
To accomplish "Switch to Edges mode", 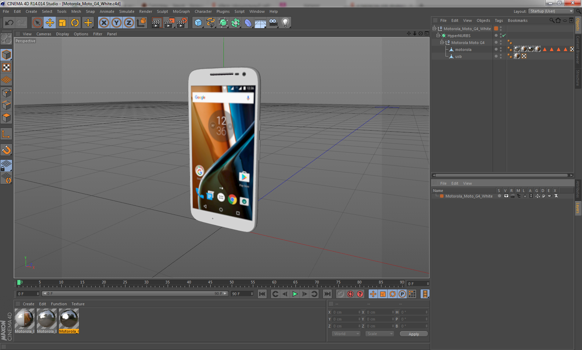I will (6, 105).
